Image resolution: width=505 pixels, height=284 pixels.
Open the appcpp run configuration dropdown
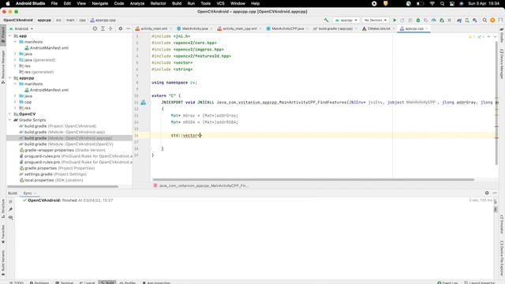coord(346,20)
